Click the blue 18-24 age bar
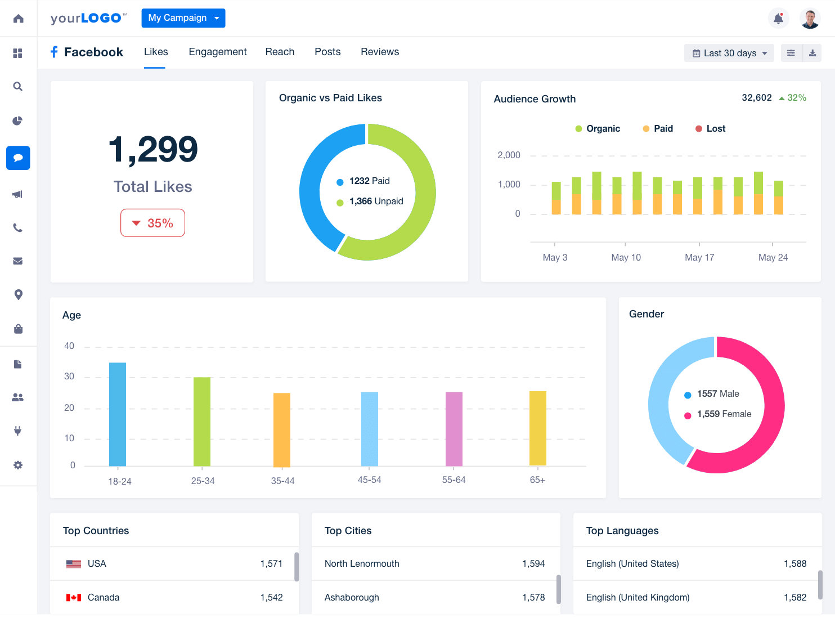835x618 pixels. (118, 414)
